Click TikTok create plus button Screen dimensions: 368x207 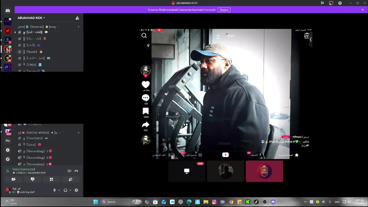click(x=225, y=155)
